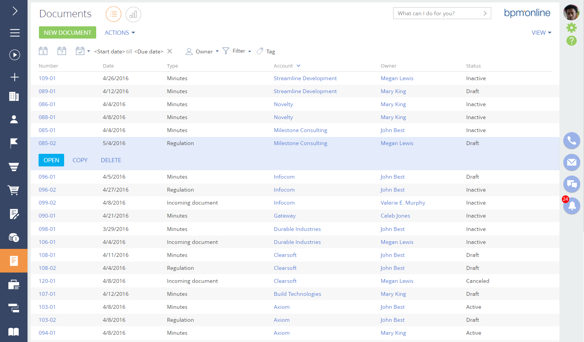584x342 pixels.
Task: Switch to document list view
Action: 113,15
